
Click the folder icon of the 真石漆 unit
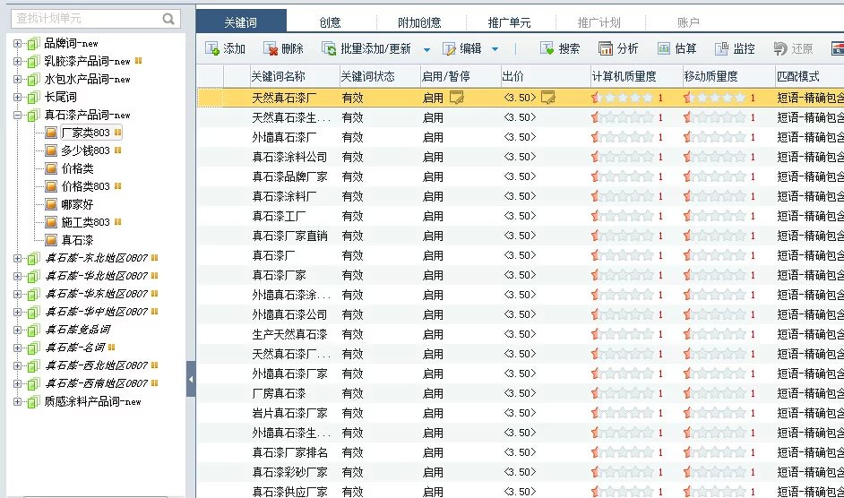click(51, 240)
